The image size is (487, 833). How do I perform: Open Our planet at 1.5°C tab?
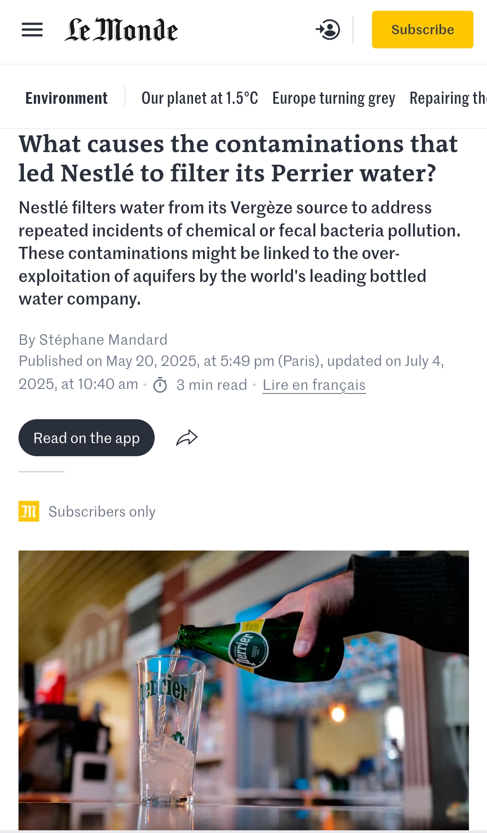[x=200, y=98]
